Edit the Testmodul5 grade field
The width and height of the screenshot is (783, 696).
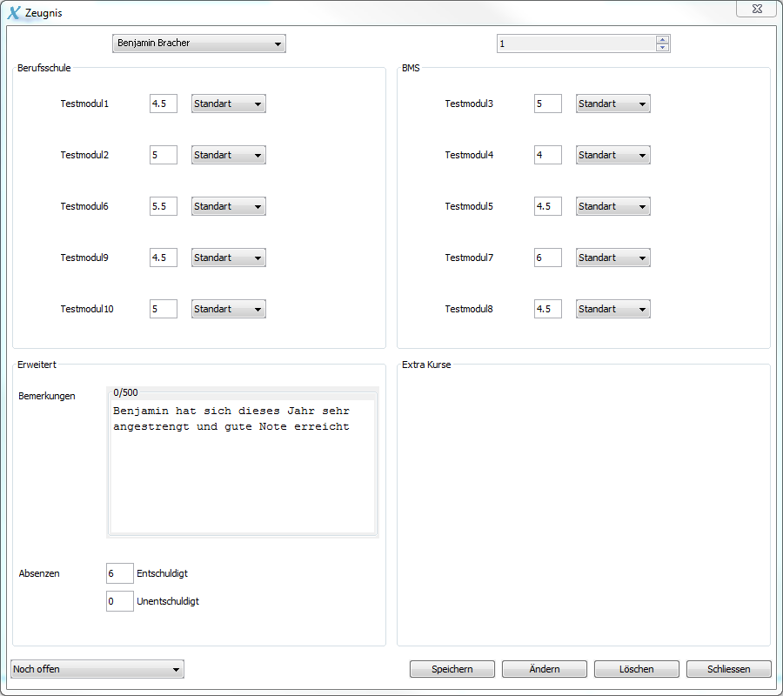(x=548, y=206)
